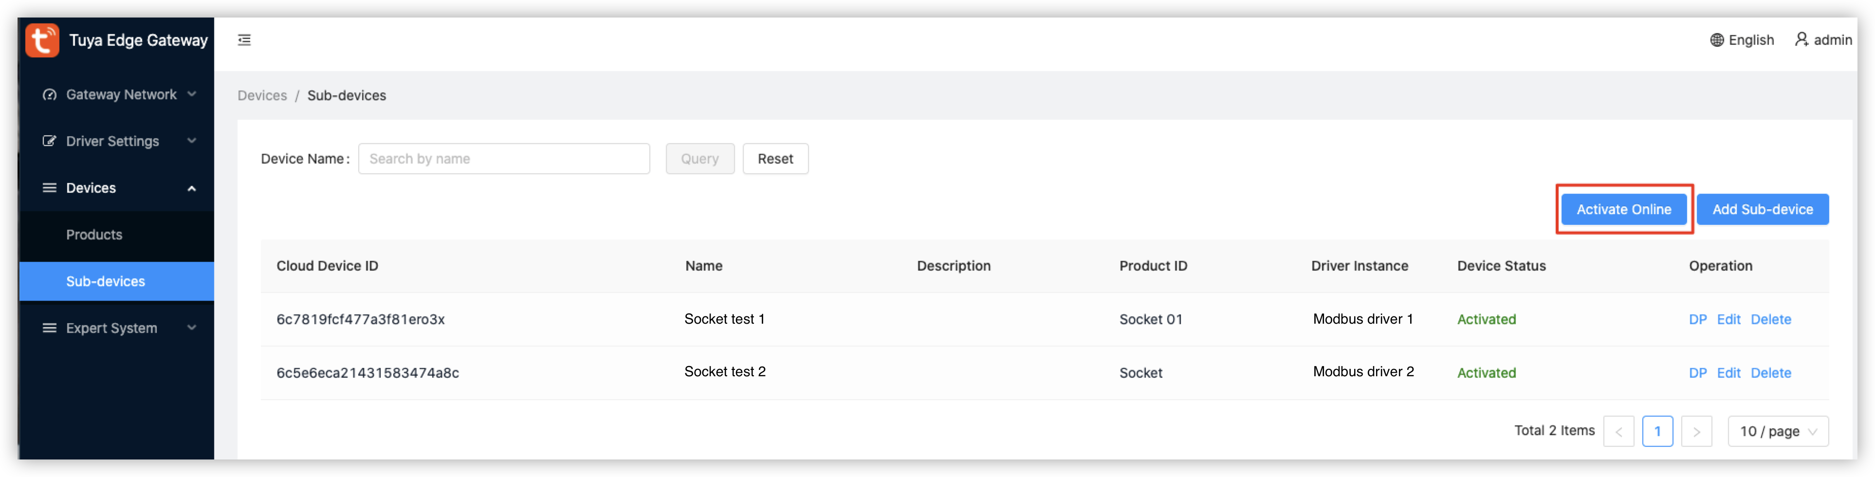The image size is (1875, 477).
Task: Click the Reset button
Action: tap(775, 159)
